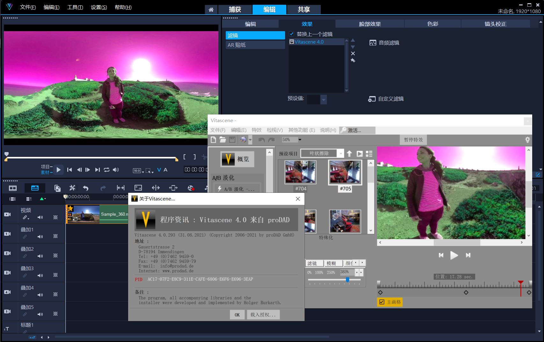Screen dimensions: 544x342
Task: Mute the 叠加1 track audio
Action: (x=40, y=237)
